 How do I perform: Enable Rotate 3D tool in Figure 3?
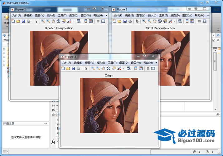(109, 68)
